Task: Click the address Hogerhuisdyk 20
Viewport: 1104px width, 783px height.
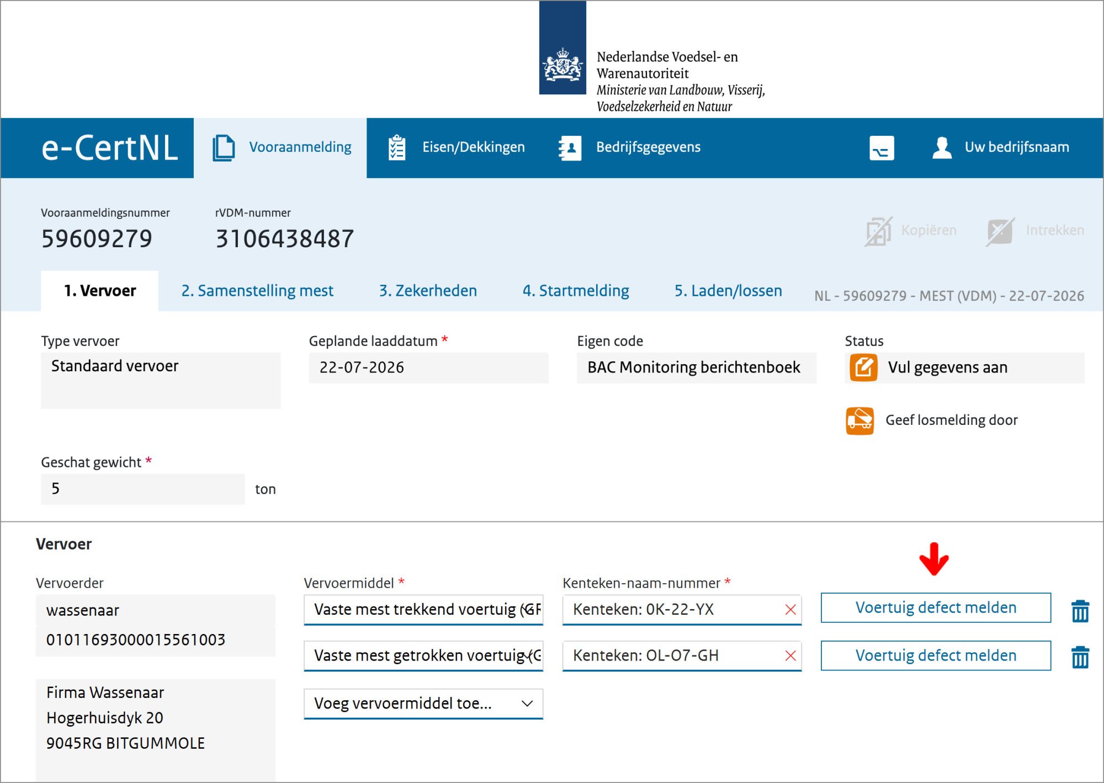Action: pyautogui.click(x=105, y=718)
